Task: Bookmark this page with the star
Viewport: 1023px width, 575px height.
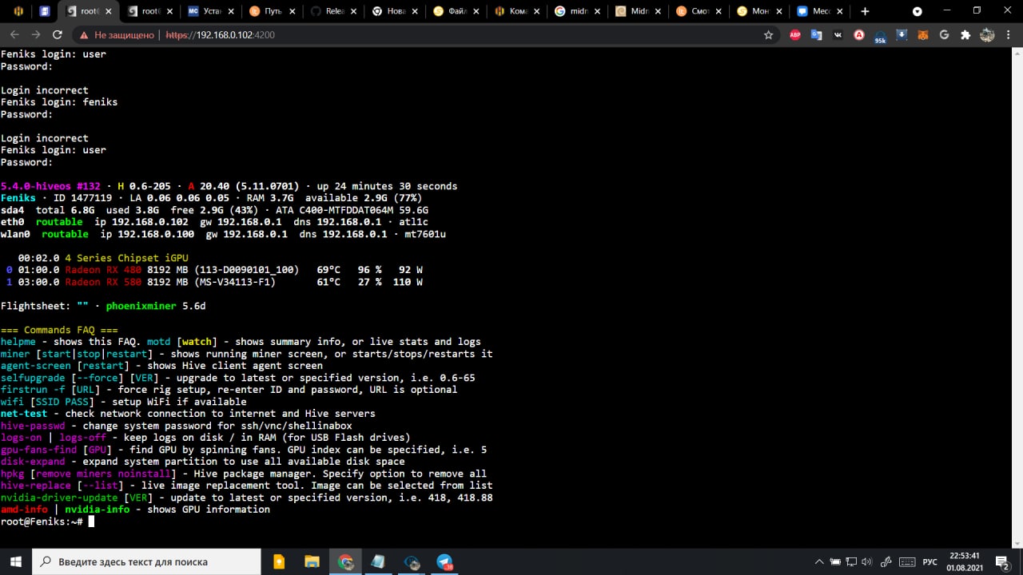Action: click(x=769, y=35)
